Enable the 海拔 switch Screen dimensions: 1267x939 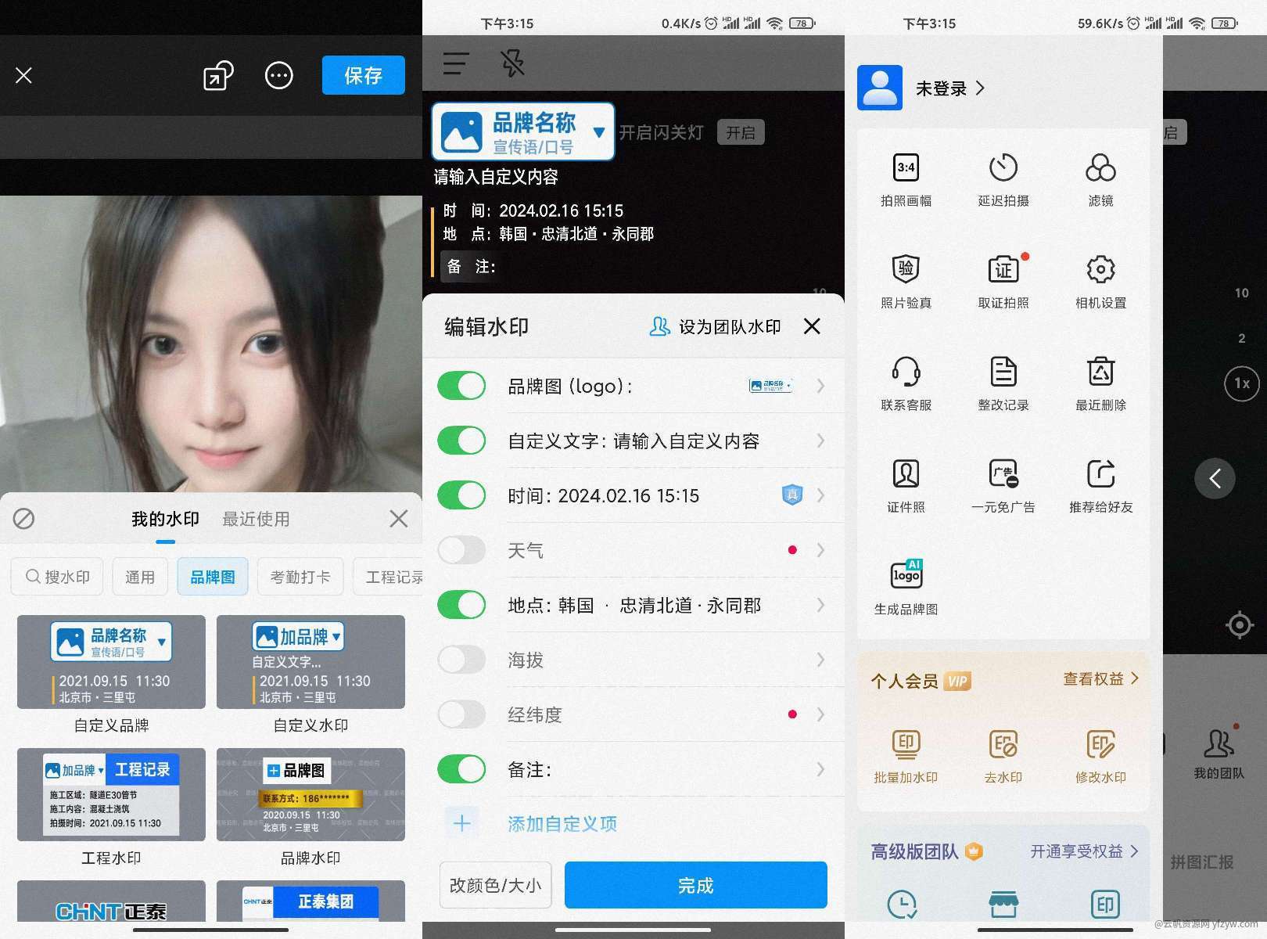[x=461, y=660]
